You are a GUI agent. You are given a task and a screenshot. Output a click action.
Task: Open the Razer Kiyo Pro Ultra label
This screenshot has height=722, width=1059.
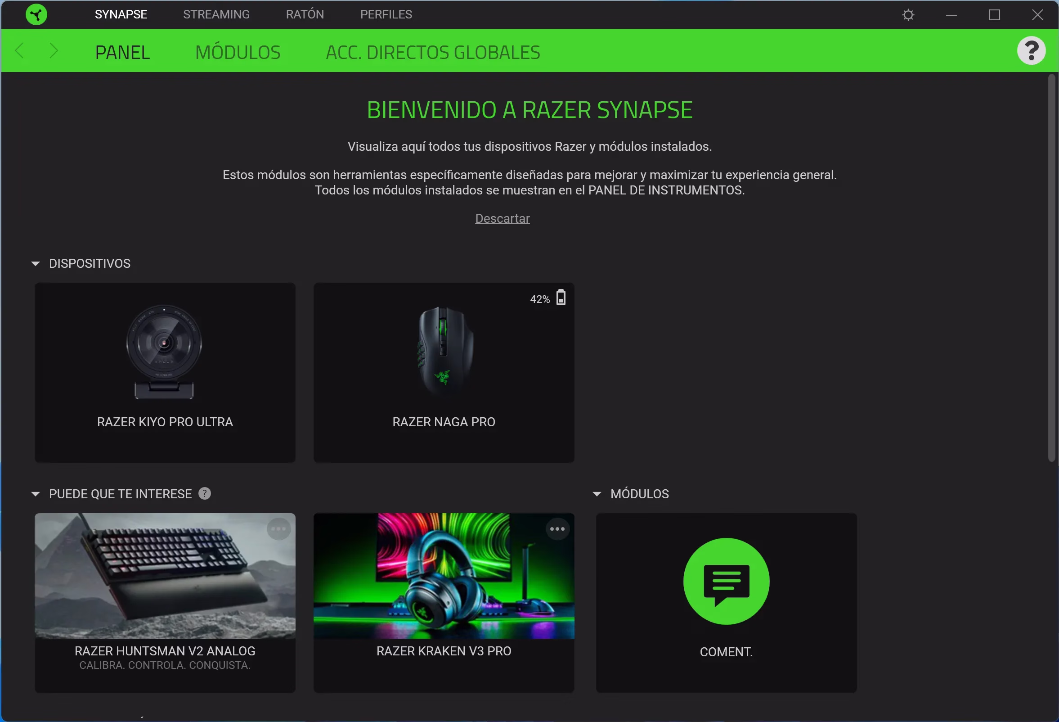pos(165,422)
